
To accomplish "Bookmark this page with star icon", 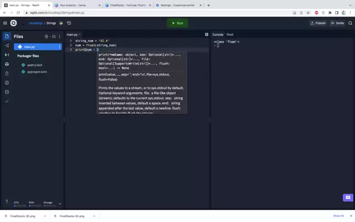I will tap(308, 13).
